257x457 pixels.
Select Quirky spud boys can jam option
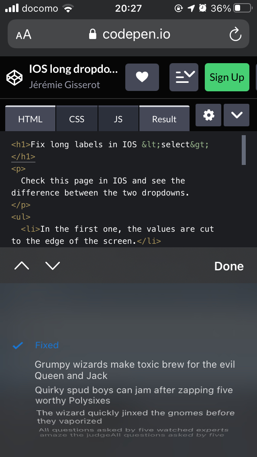click(x=134, y=395)
